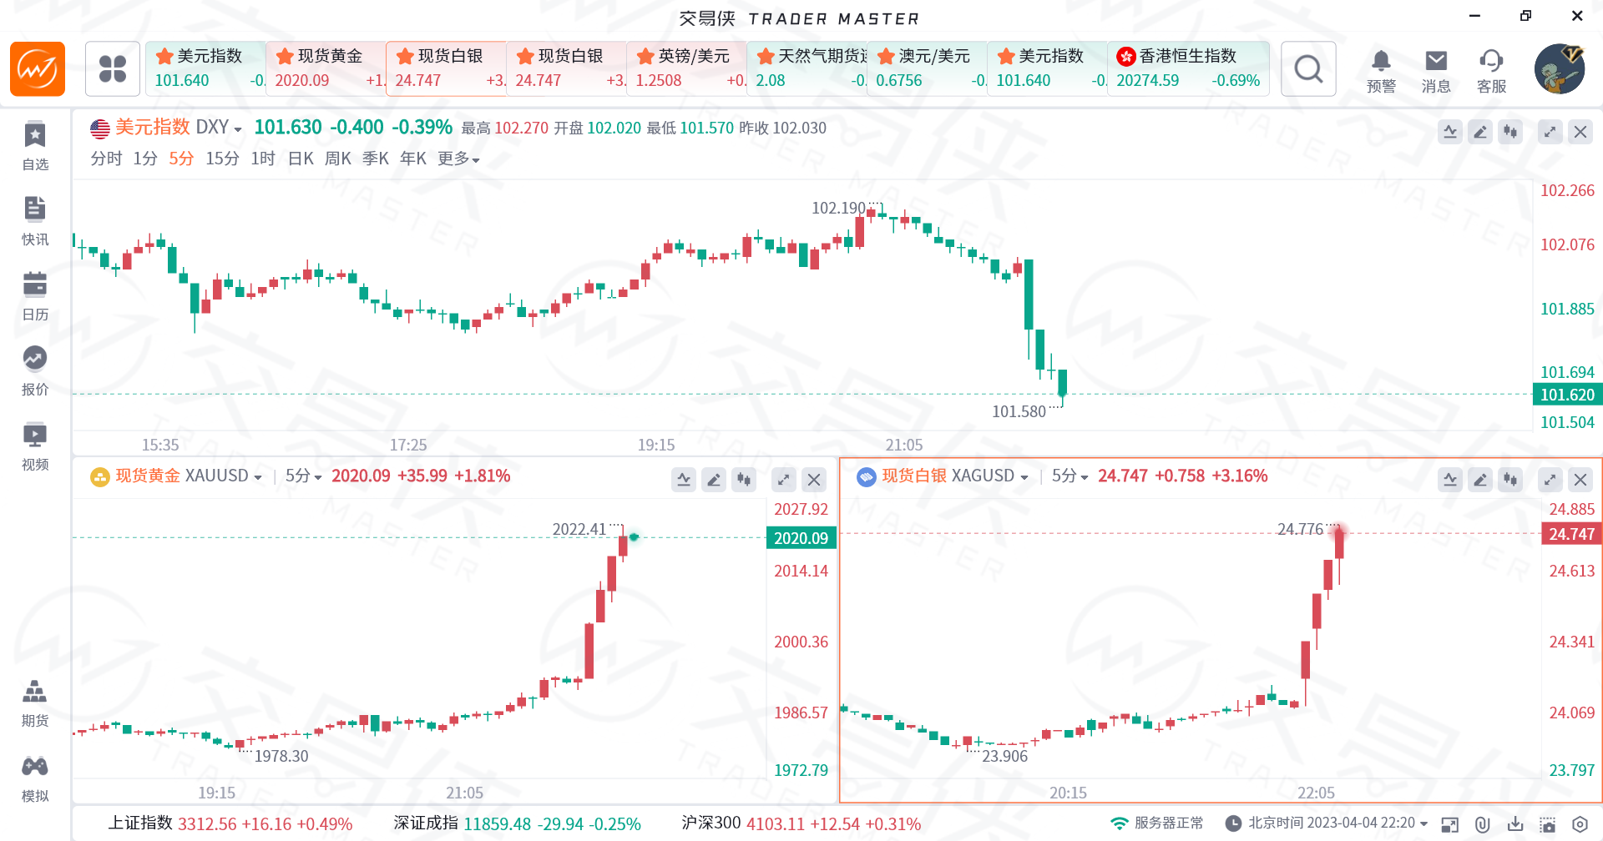Toggle favorite star on 天然气期货 tab

tap(766, 56)
